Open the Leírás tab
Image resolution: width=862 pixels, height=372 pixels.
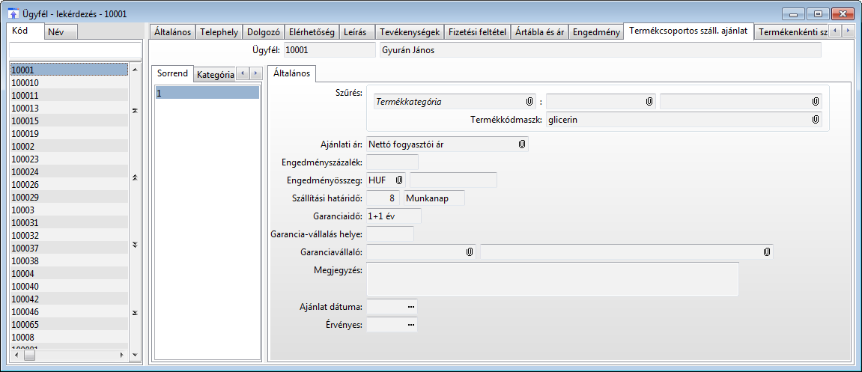point(356,32)
